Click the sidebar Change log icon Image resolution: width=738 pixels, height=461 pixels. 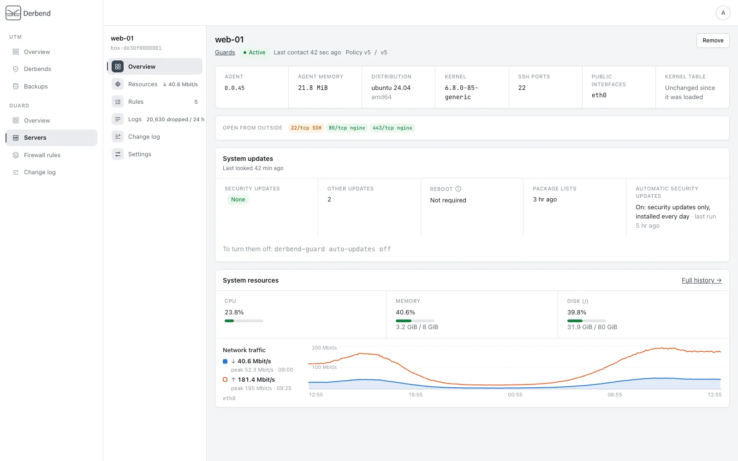(16, 172)
